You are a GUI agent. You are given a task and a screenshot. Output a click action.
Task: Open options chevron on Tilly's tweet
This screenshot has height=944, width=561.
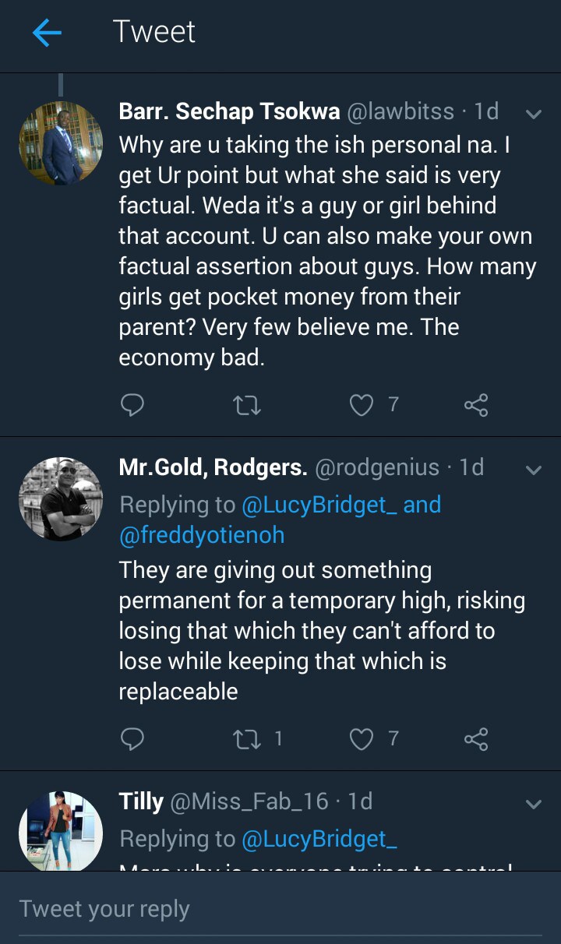click(x=534, y=804)
